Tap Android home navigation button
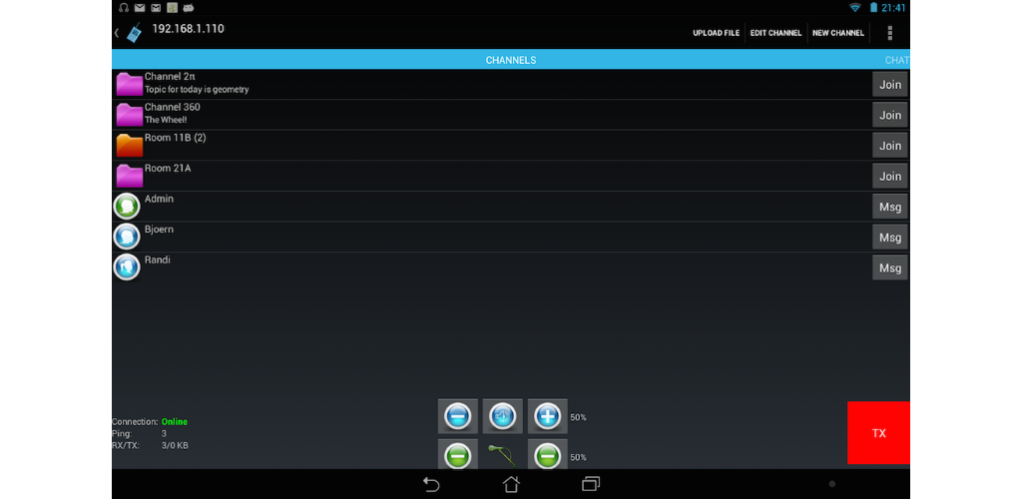 (x=511, y=484)
